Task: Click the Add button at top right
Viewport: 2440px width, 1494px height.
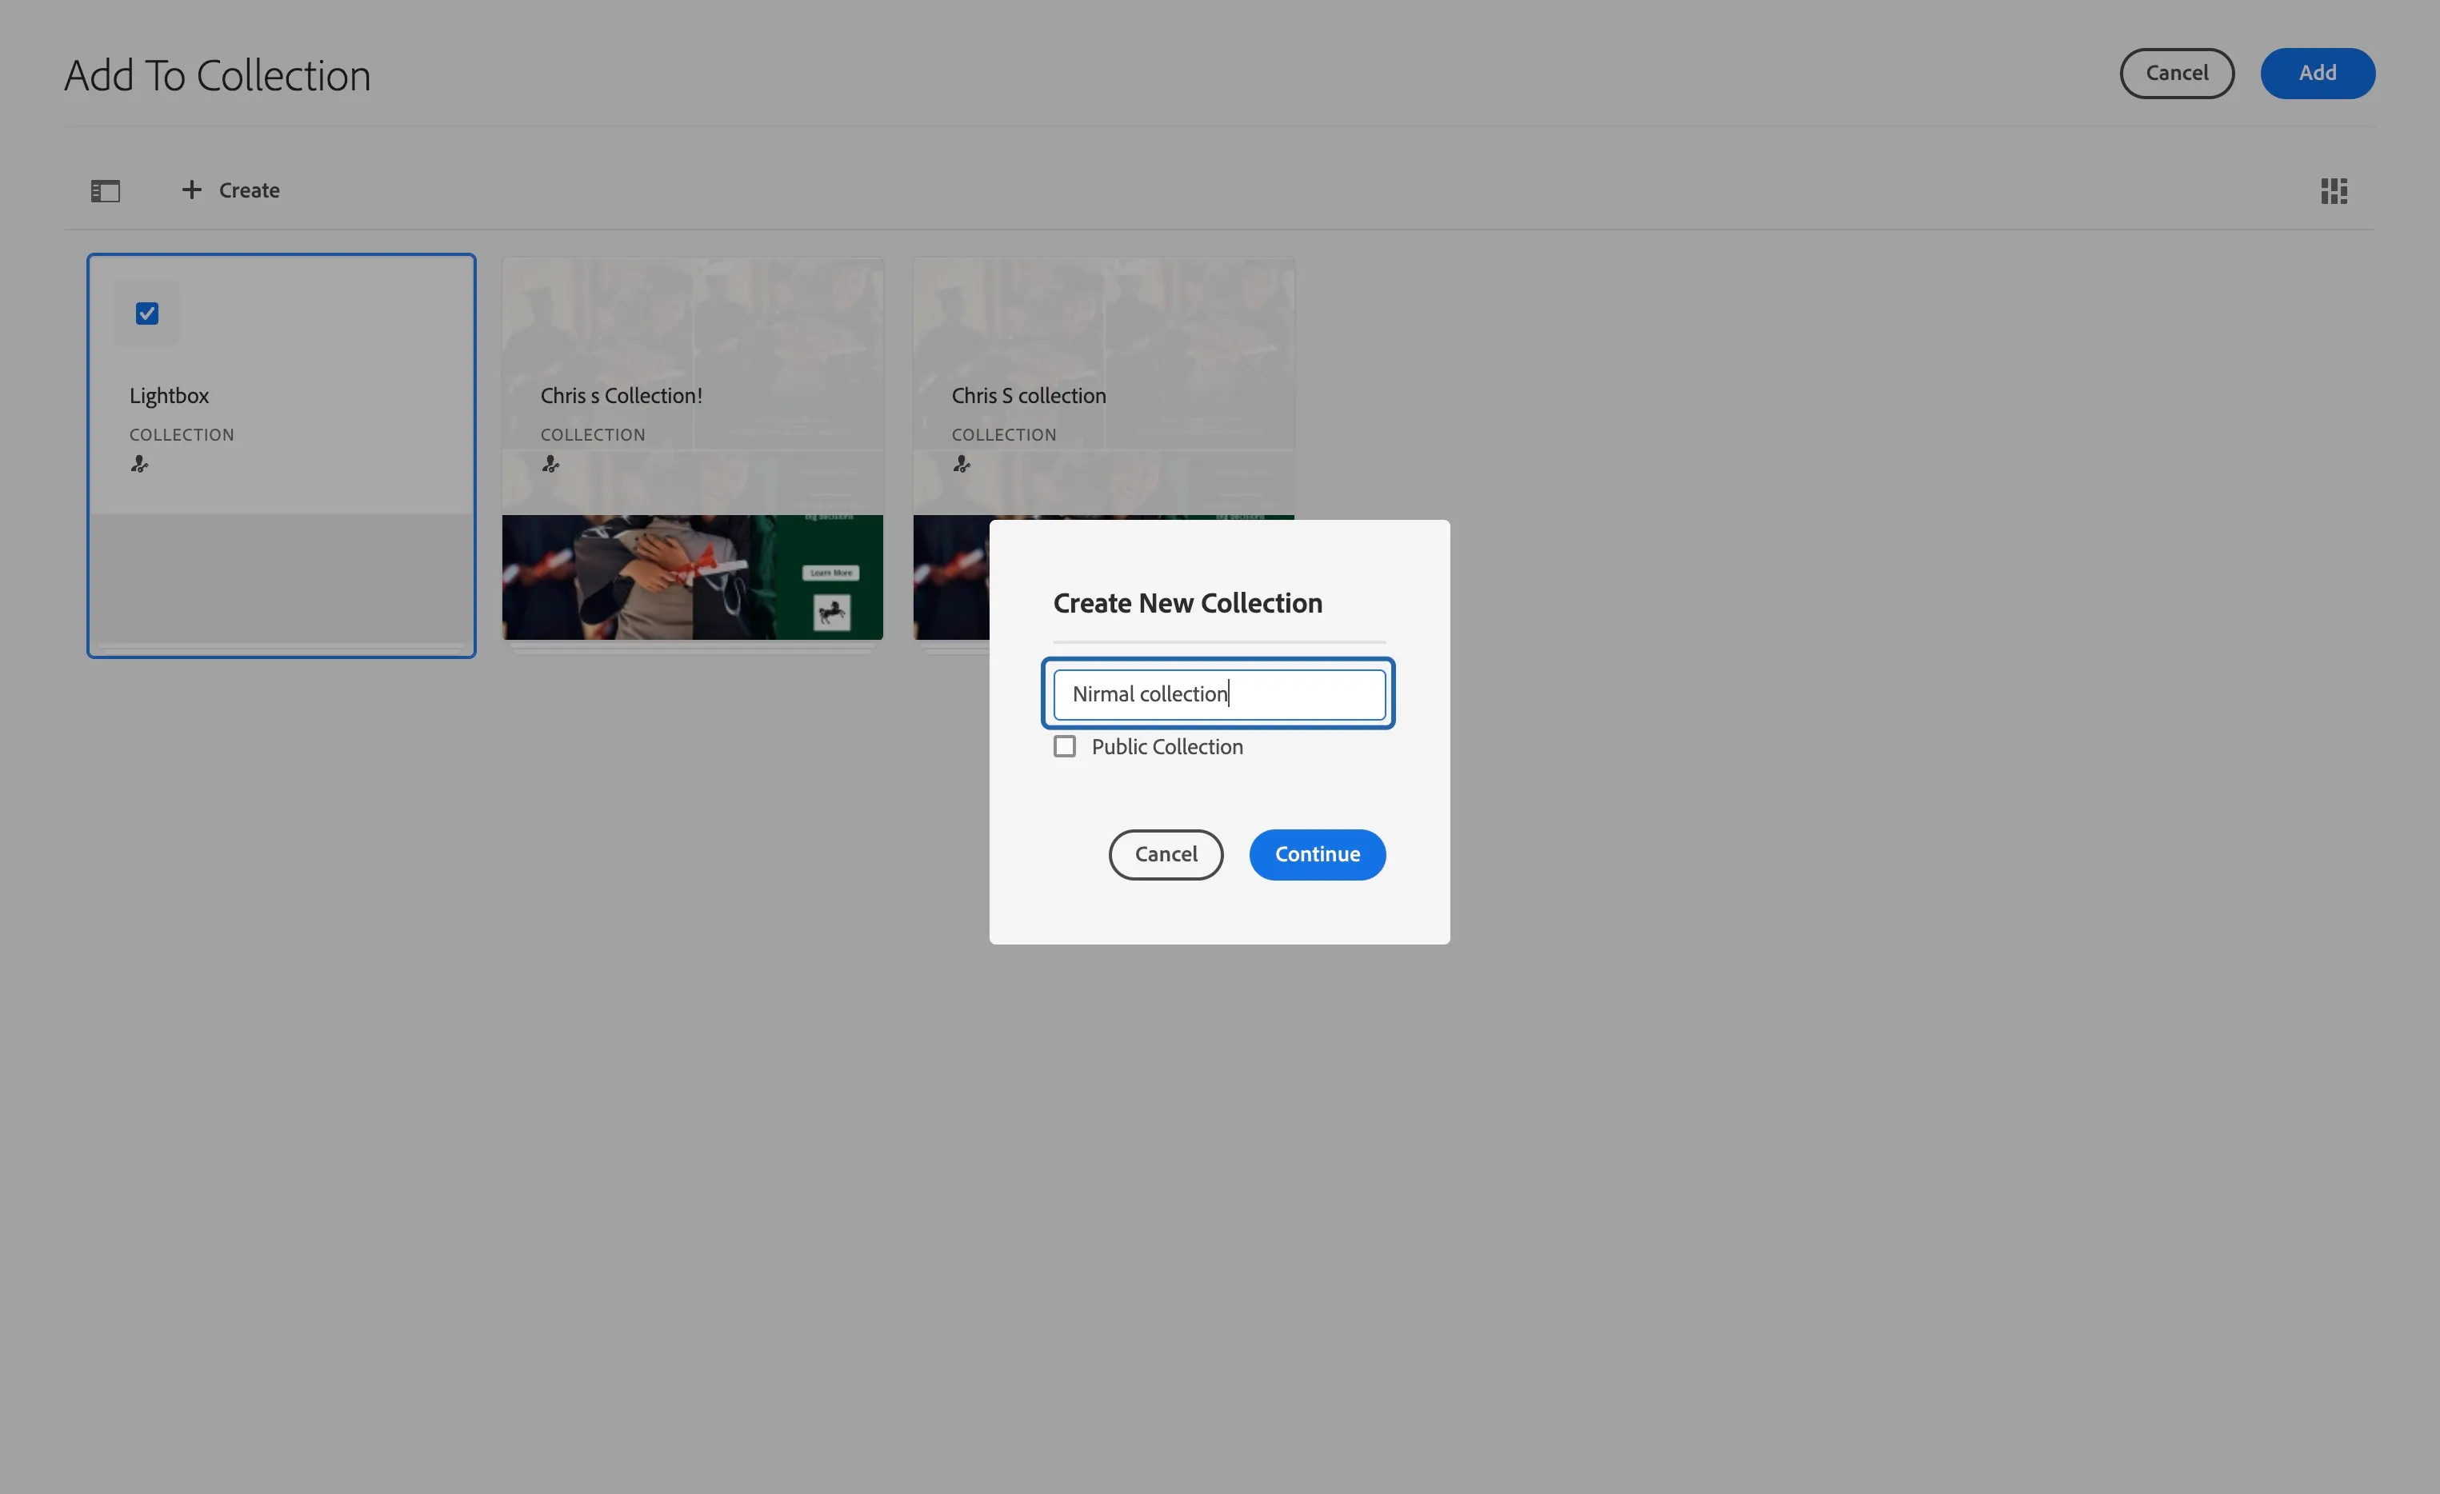Action: (2318, 74)
